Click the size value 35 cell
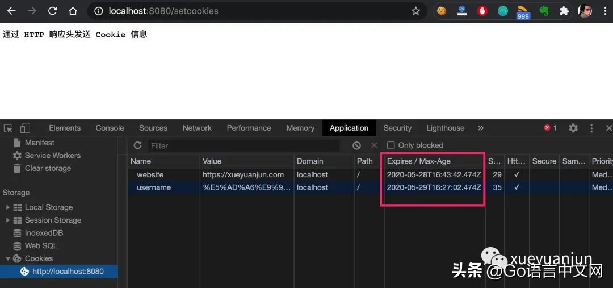Viewport: 613px width, 288px height. click(497, 188)
